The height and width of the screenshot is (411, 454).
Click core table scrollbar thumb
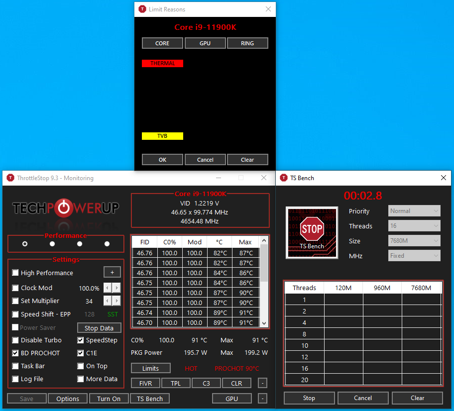coord(264,263)
